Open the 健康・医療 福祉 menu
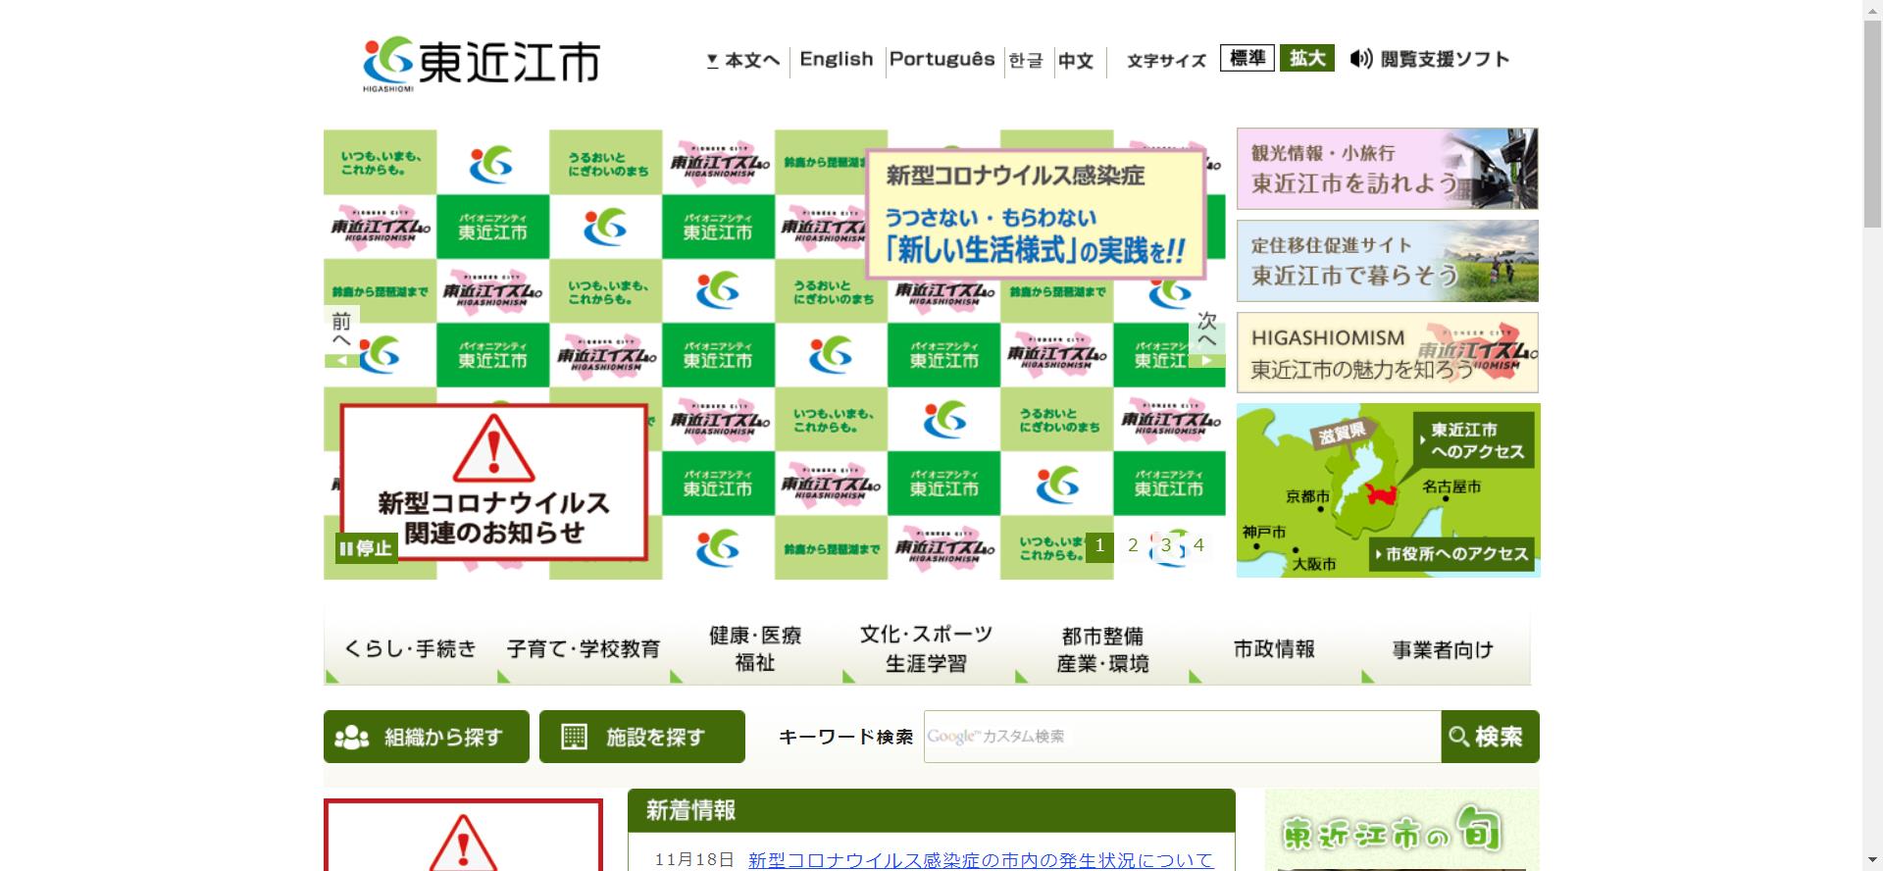Image resolution: width=1883 pixels, height=871 pixels. click(755, 648)
